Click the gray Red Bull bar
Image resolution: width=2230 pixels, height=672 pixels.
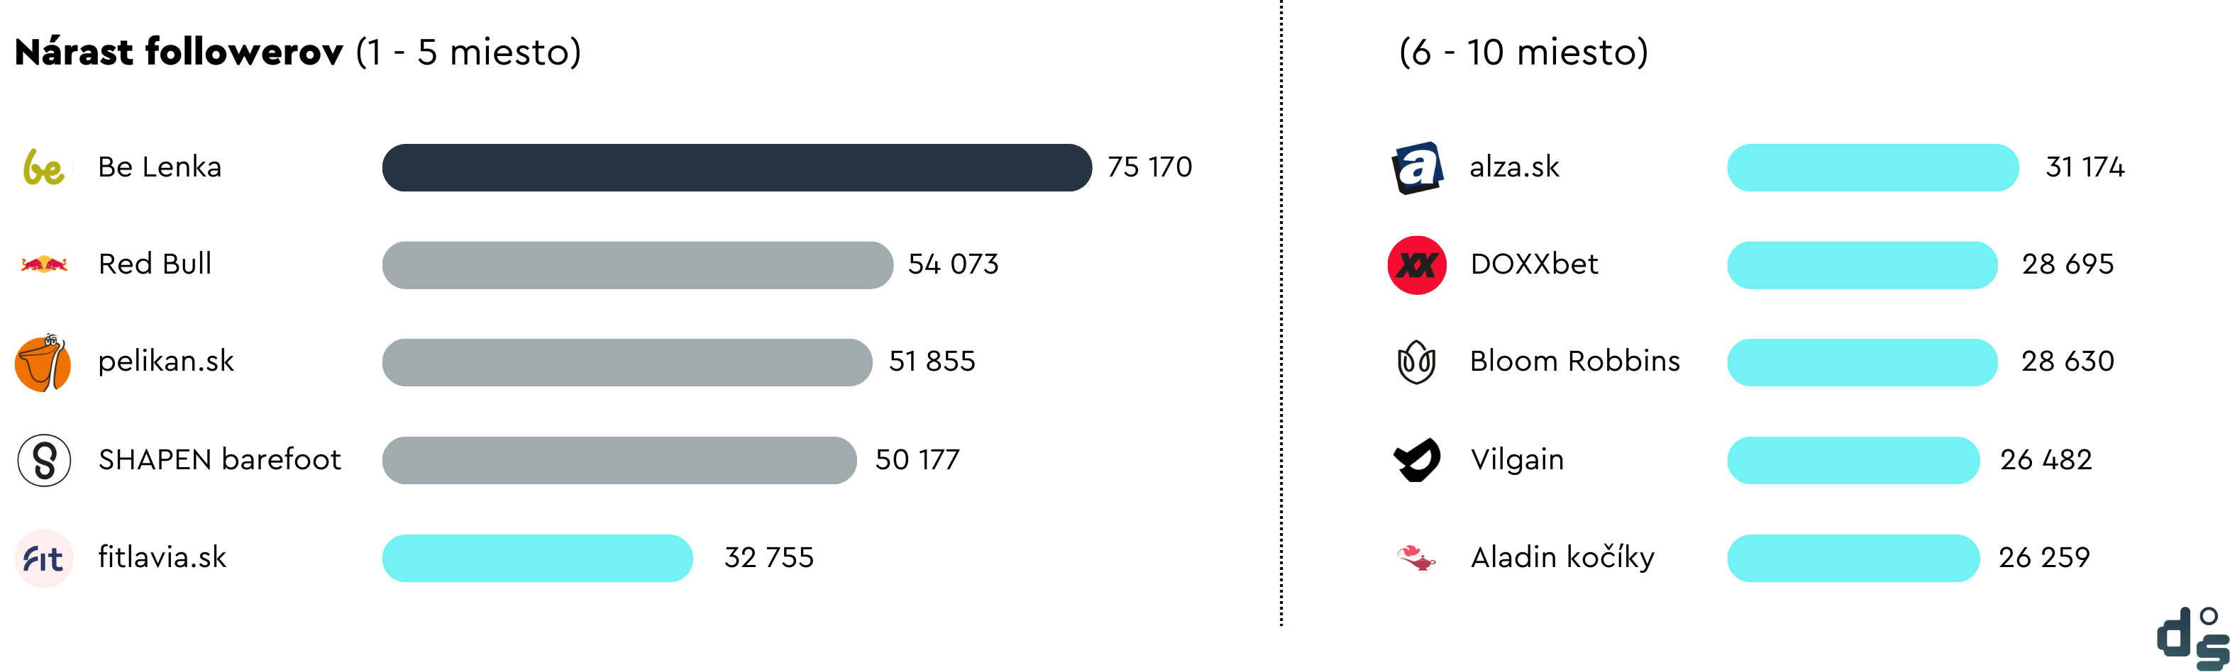[x=637, y=264]
